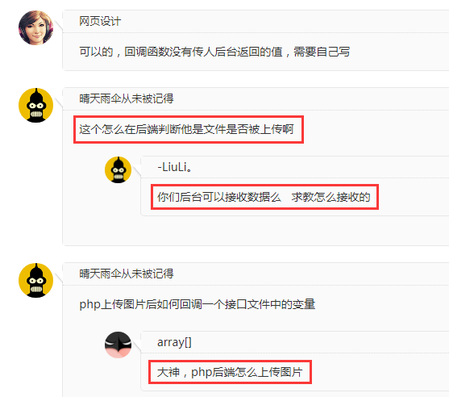Viewport: 449px width, 397px height.
Task: Select comment php上传图片后如何回调一个接口文件中的变量
Action: point(197,304)
